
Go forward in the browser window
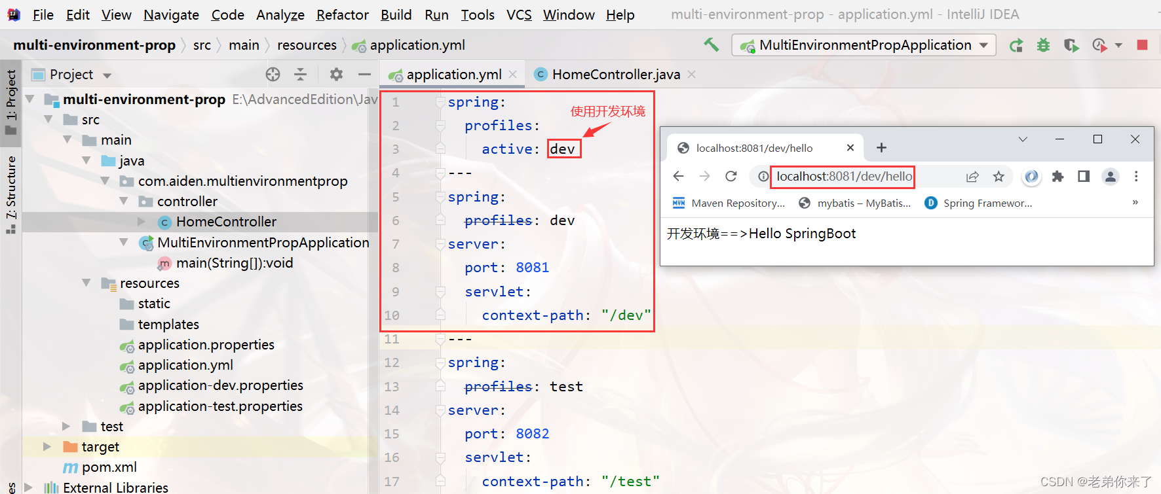coord(704,176)
